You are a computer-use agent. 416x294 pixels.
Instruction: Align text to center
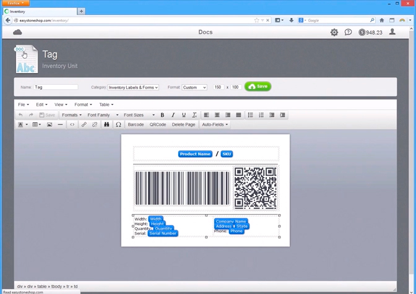pos(217,115)
